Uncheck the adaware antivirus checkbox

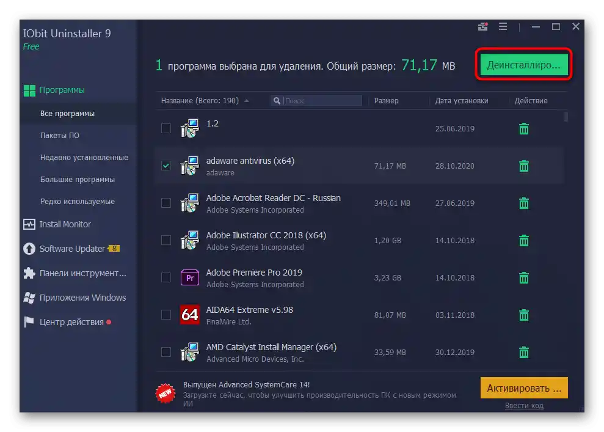coord(166,166)
